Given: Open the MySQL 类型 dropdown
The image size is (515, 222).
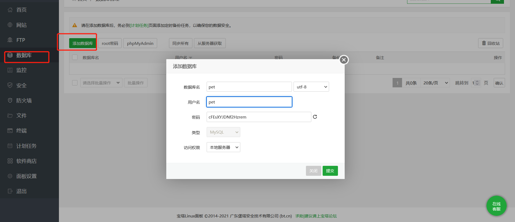Looking at the screenshot, I should click(x=223, y=132).
